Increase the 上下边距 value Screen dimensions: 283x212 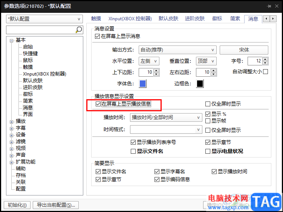coord(156,70)
